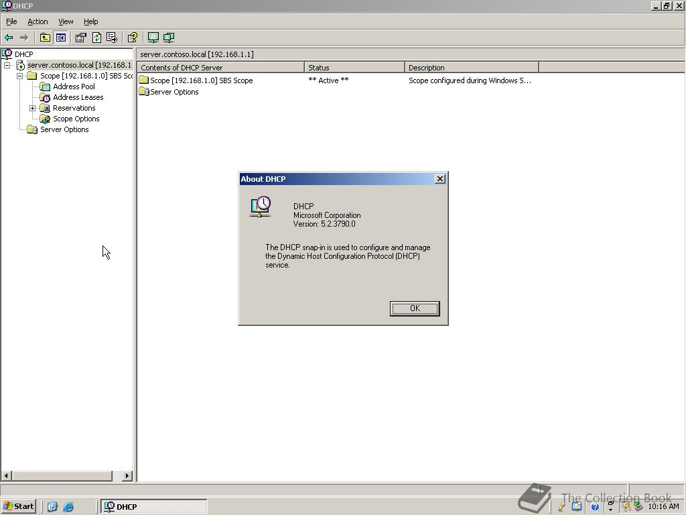Click tree pane scrollbar left arrow

(7, 475)
